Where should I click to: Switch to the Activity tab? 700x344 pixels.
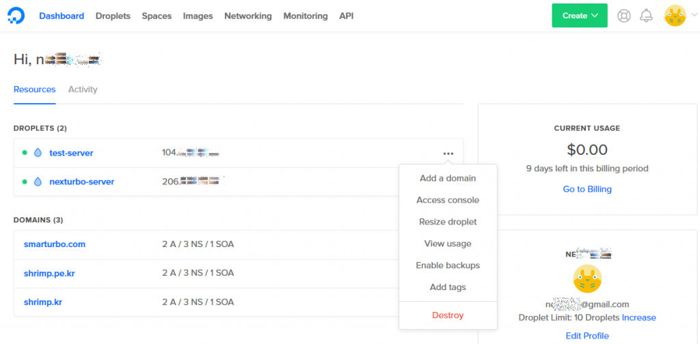[x=83, y=89]
